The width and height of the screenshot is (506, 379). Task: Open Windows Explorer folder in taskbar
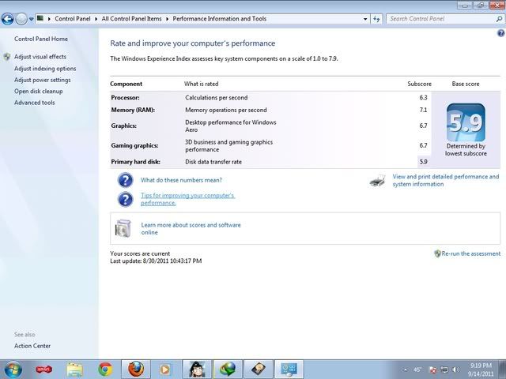click(74, 370)
